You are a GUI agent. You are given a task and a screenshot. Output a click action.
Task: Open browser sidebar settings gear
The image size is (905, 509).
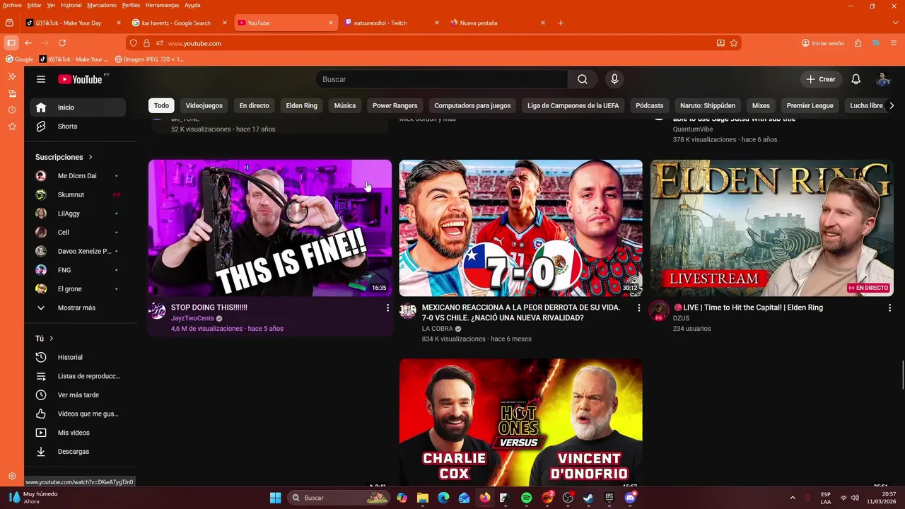(12, 476)
